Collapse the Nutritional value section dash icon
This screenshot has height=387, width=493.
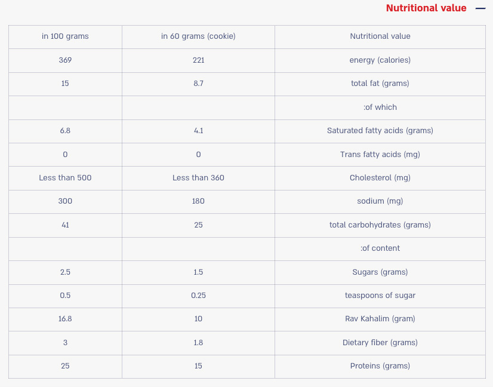[480, 8]
